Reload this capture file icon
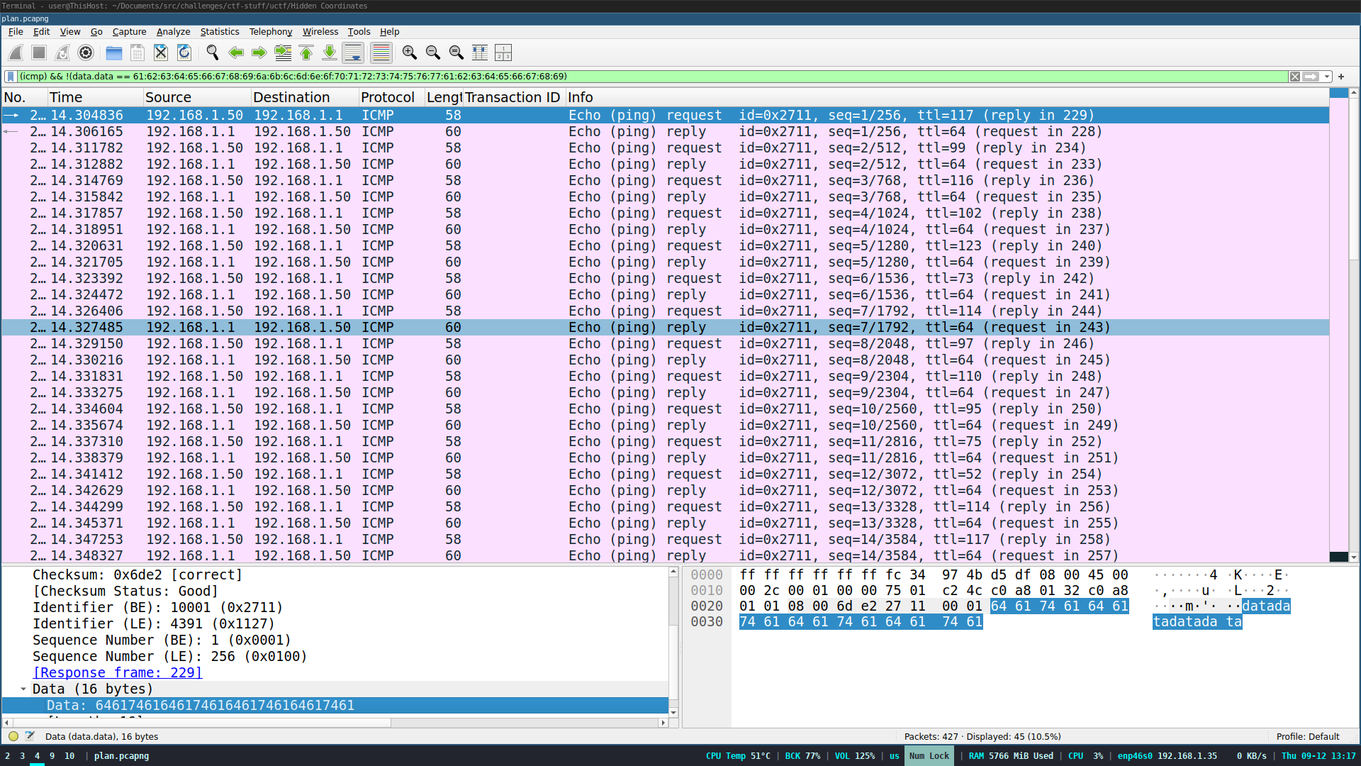Viewport: 1361px width, 766px height. [x=184, y=52]
